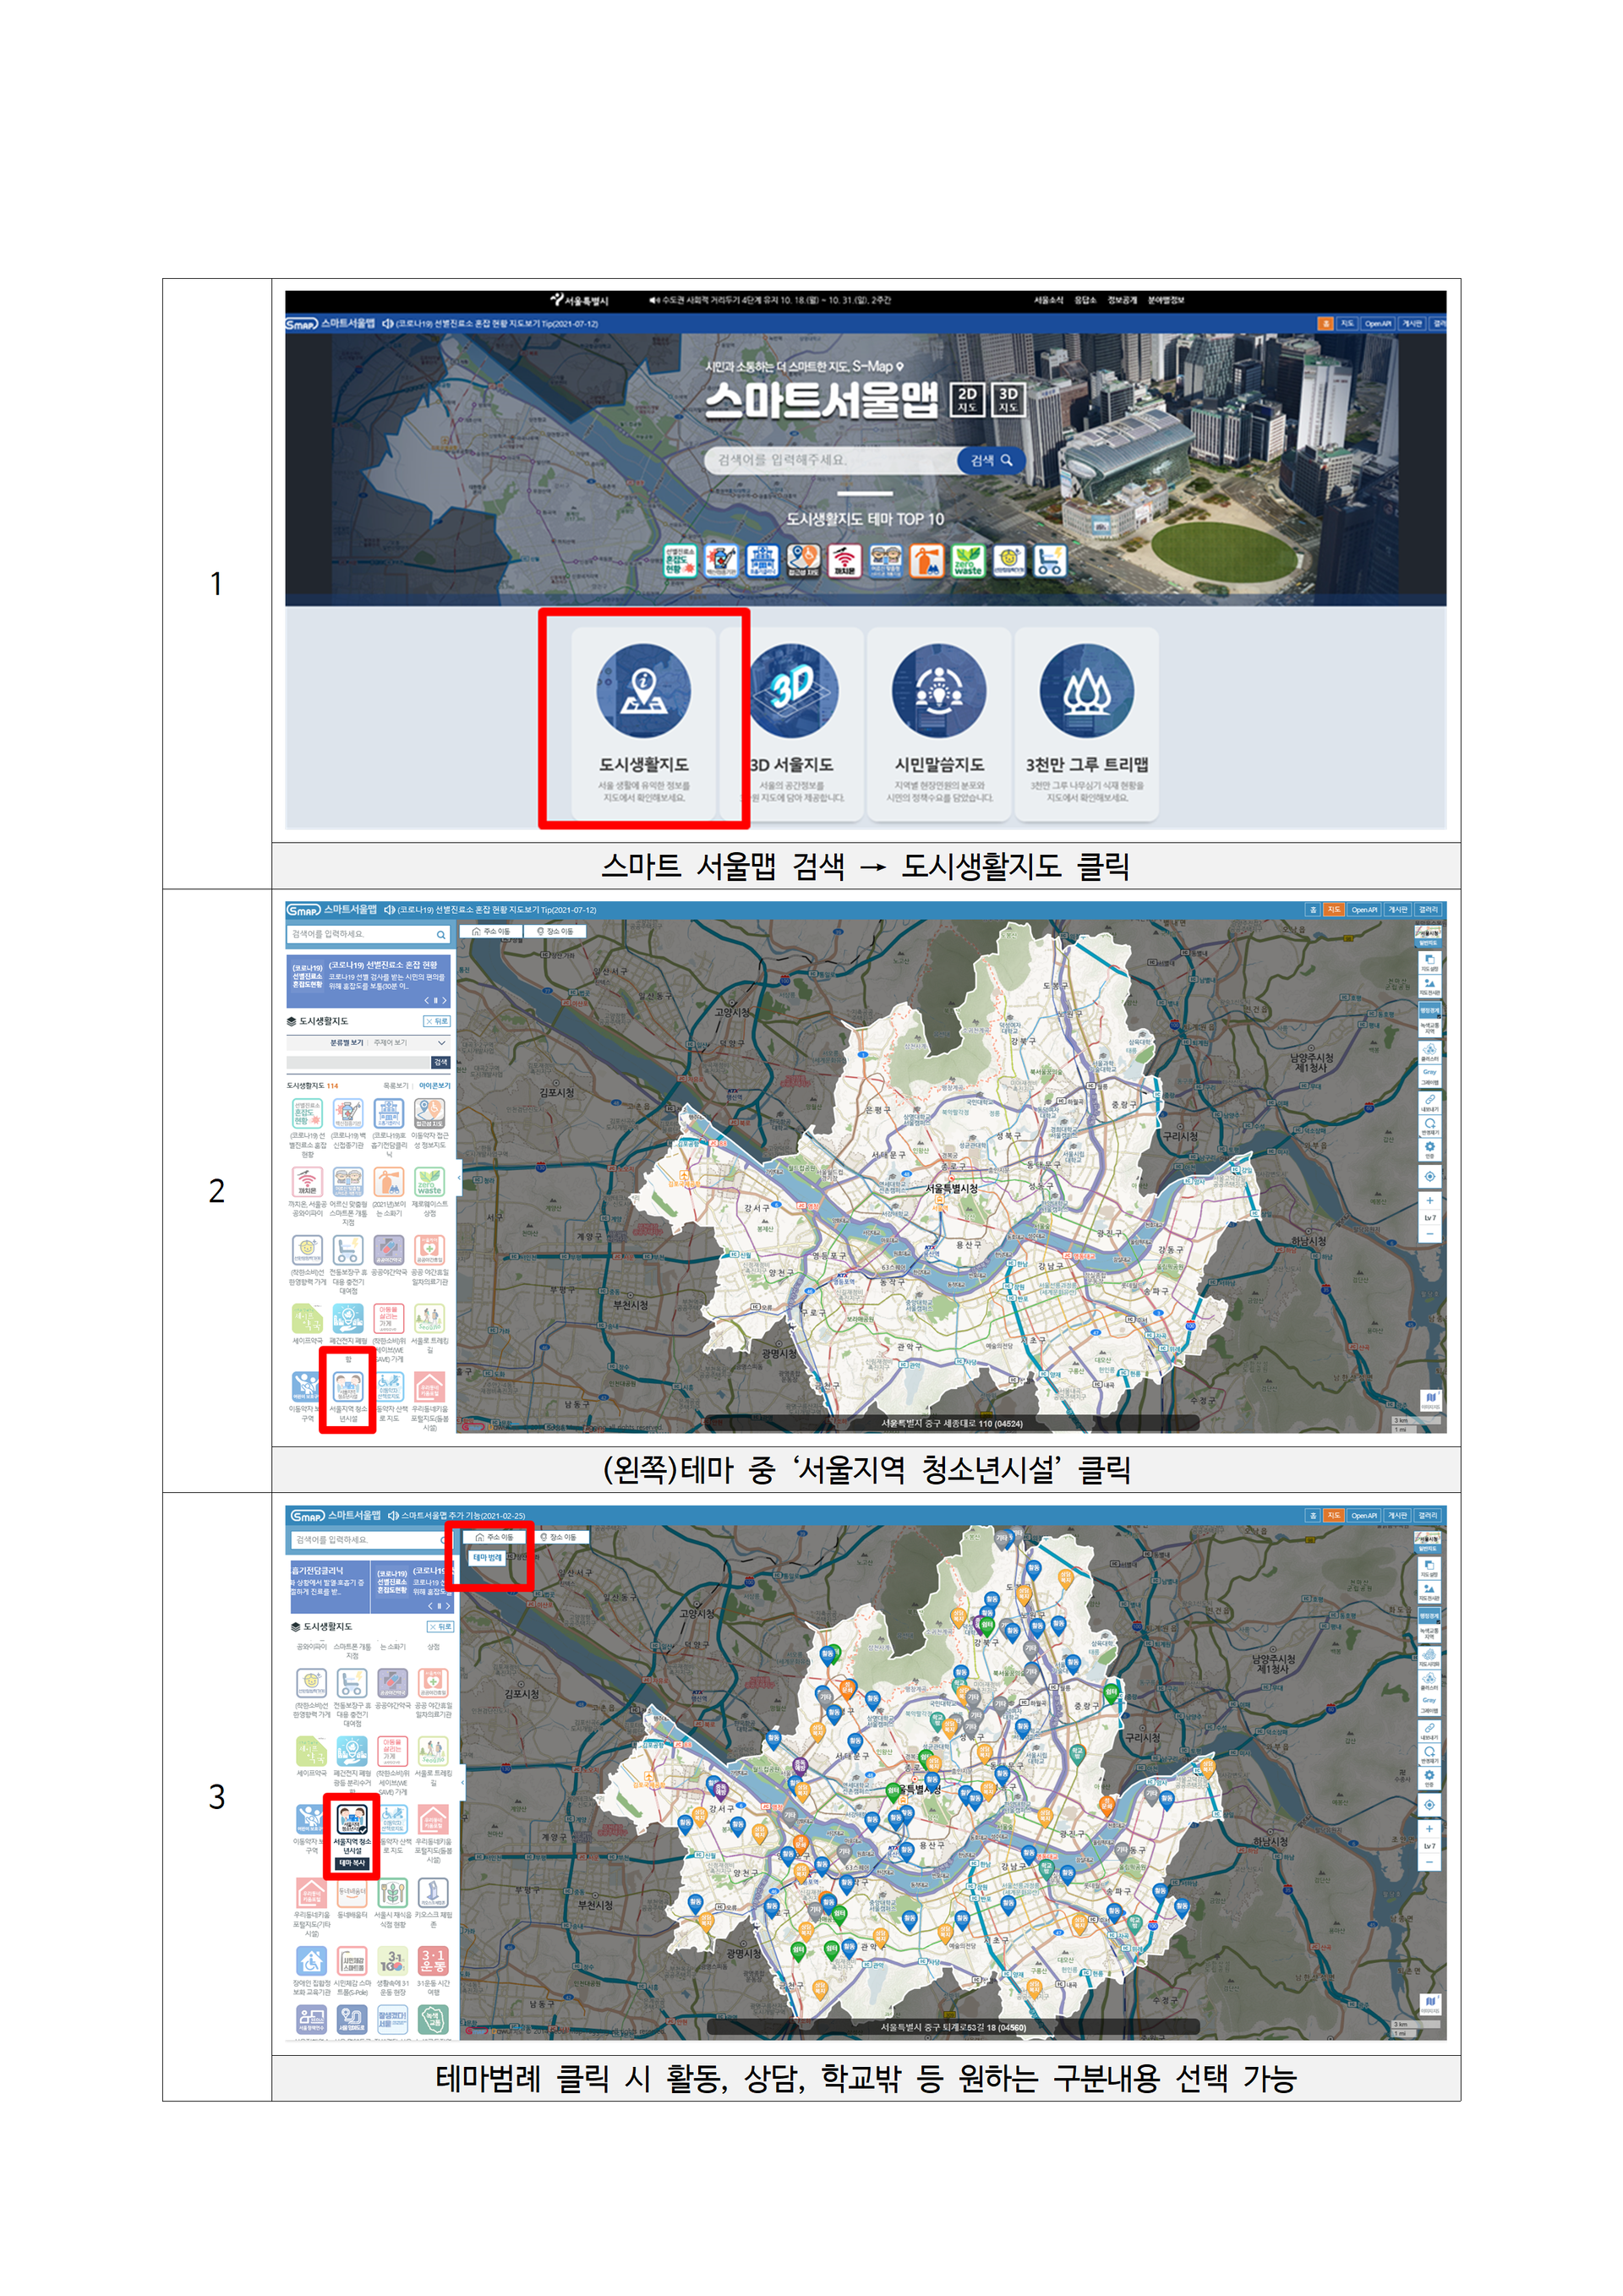Viewport: 1623px width, 2296px height.
Task: Select the 3D 지도 button beside the 스마트서울맵 title
Action: (1008, 399)
